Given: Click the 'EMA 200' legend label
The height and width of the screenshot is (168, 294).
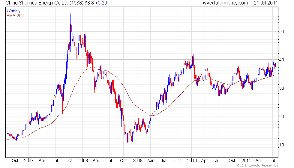Looking at the screenshot, I should [15, 16].
